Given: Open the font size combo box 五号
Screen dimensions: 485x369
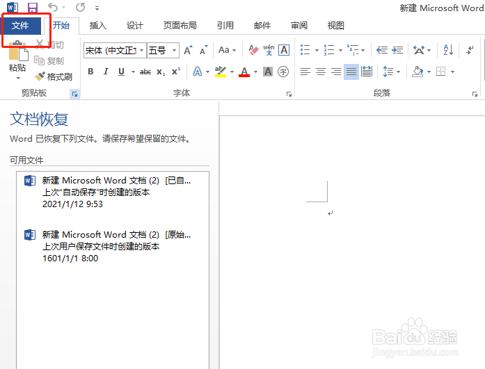Looking at the screenshot, I should (163, 50).
